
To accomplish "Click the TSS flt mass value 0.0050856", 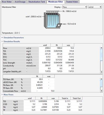I will pos(43,101).
